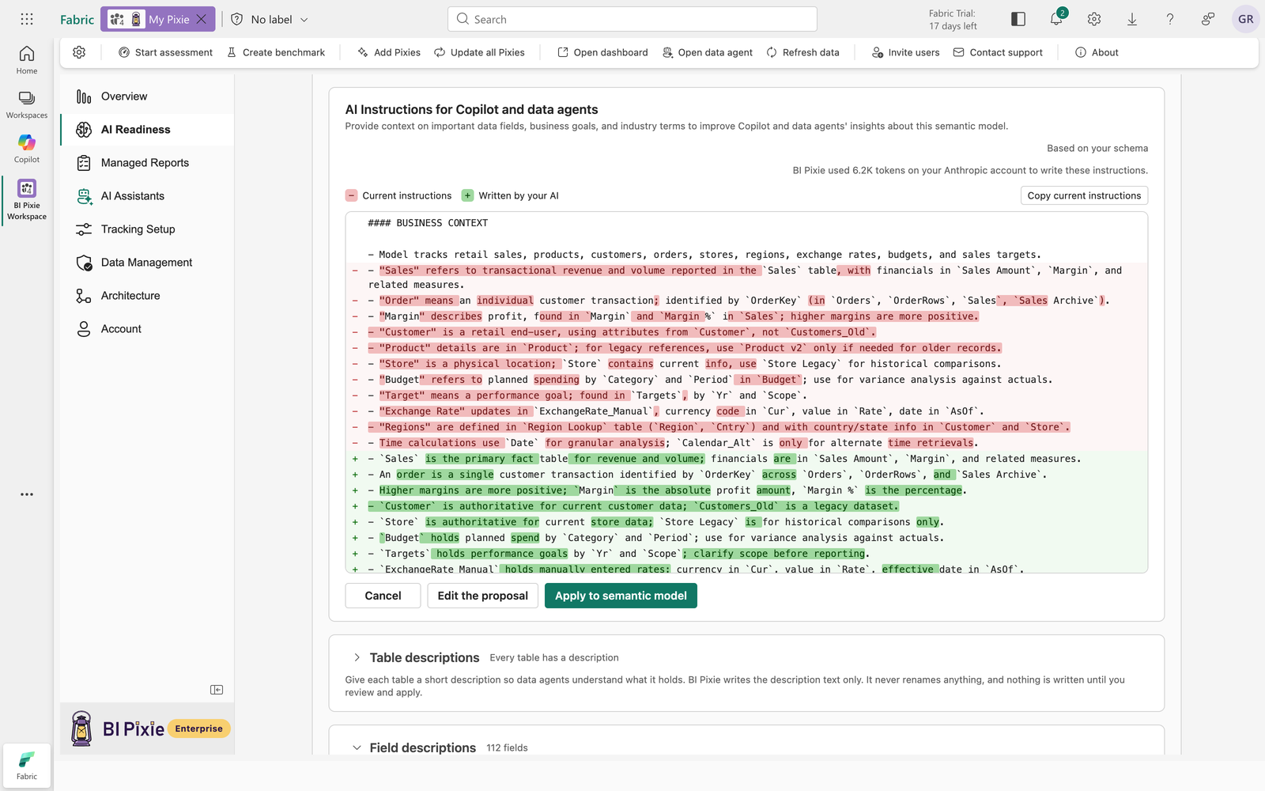
Task: Click Refresh data in toolbar
Action: [802, 52]
